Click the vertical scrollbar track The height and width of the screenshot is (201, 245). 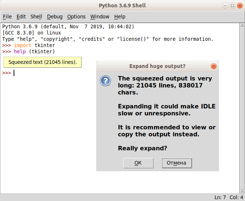click(x=242, y=108)
